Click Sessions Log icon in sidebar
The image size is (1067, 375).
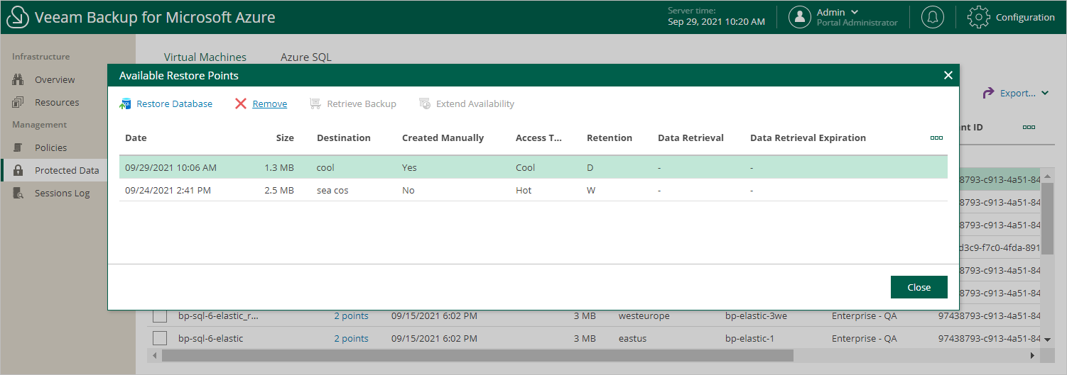click(18, 193)
